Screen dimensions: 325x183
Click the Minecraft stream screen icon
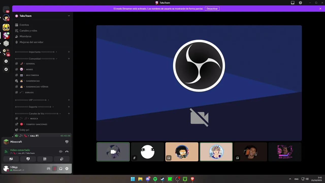[x=67, y=142]
